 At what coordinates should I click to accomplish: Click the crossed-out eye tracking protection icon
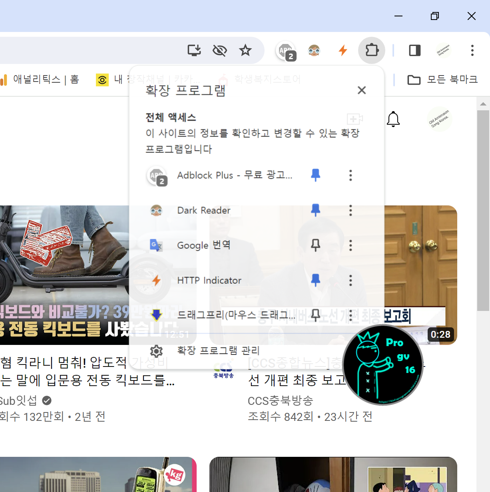tap(220, 50)
